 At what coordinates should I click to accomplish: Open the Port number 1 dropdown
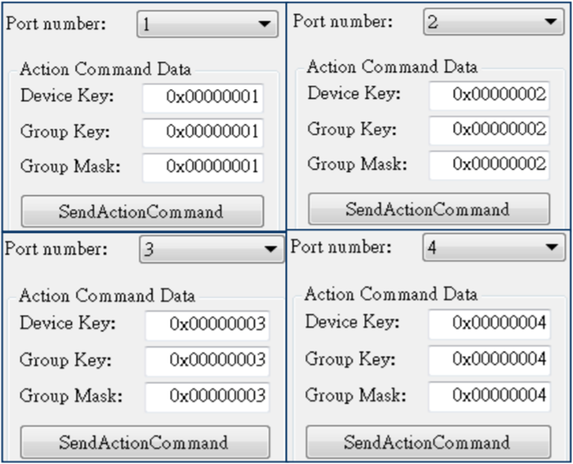207,24
